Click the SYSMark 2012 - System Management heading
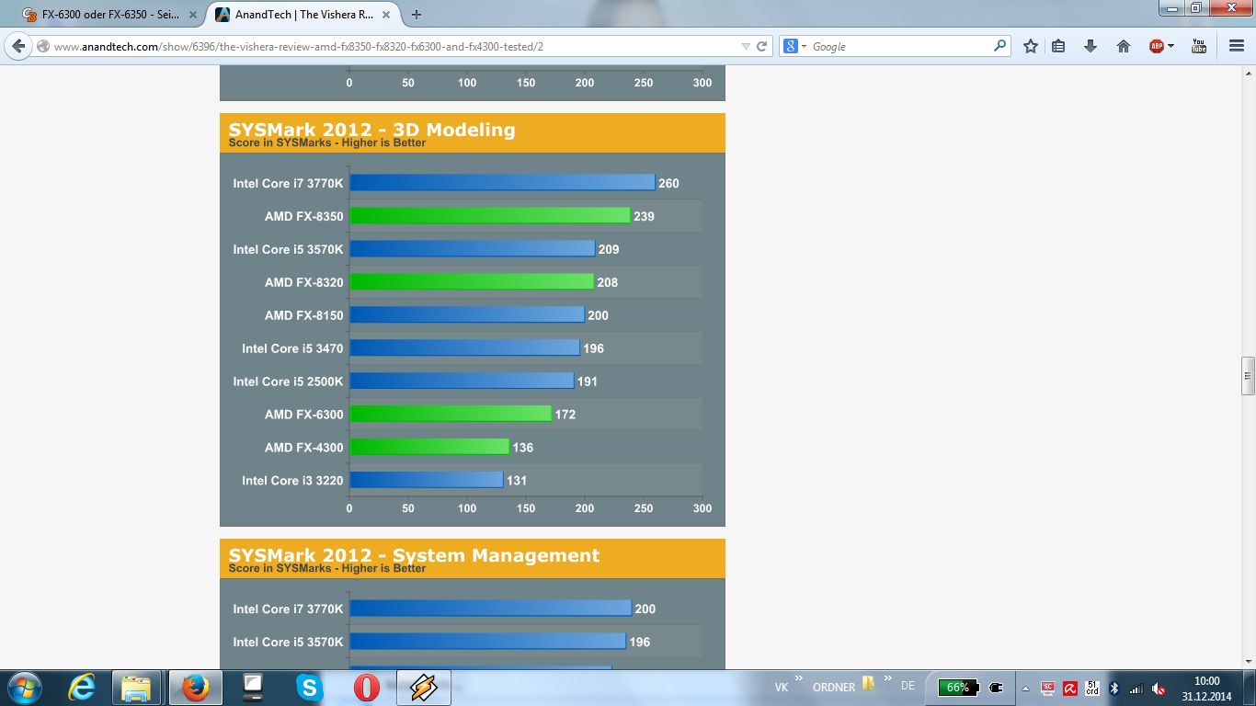1256x706 pixels. (x=414, y=555)
